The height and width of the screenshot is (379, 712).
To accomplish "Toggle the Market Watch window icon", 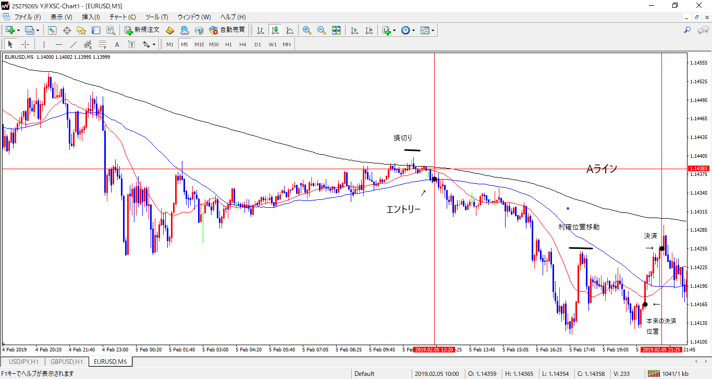I will 52,30.
